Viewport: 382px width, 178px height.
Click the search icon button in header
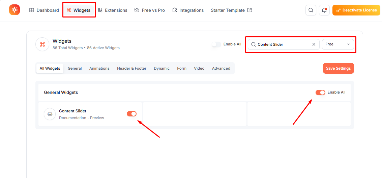coord(311,10)
